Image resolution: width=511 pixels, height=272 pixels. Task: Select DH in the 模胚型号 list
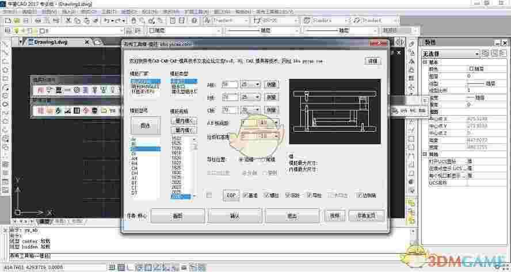[134, 173]
